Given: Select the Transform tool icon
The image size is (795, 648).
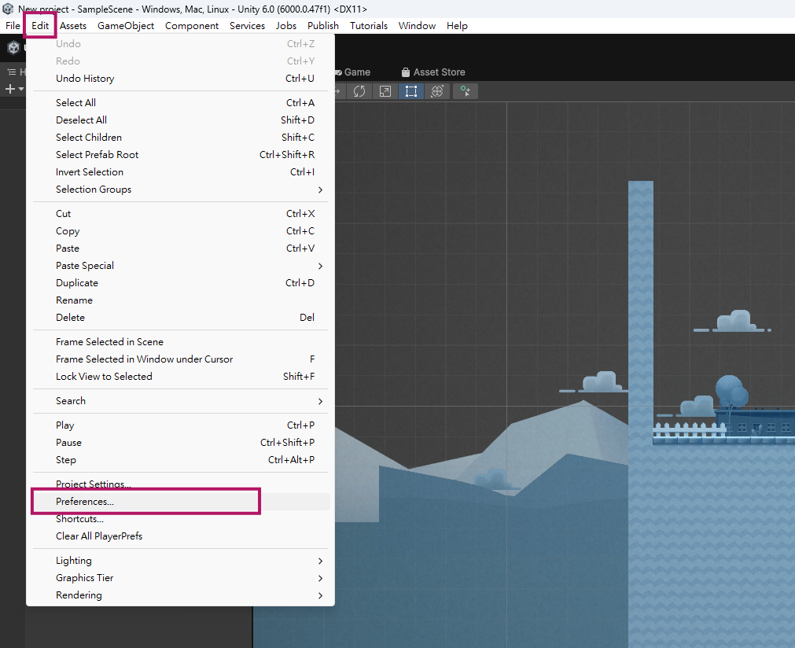Looking at the screenshot, I should click(437, 91).
